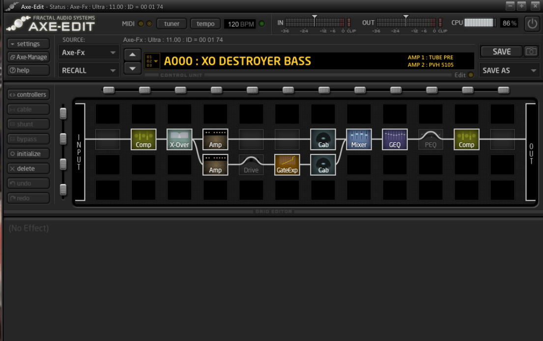This screenshot has height=341, width=543.
Task: Toggle the Edit indicator light
Action: pos(471,75)
